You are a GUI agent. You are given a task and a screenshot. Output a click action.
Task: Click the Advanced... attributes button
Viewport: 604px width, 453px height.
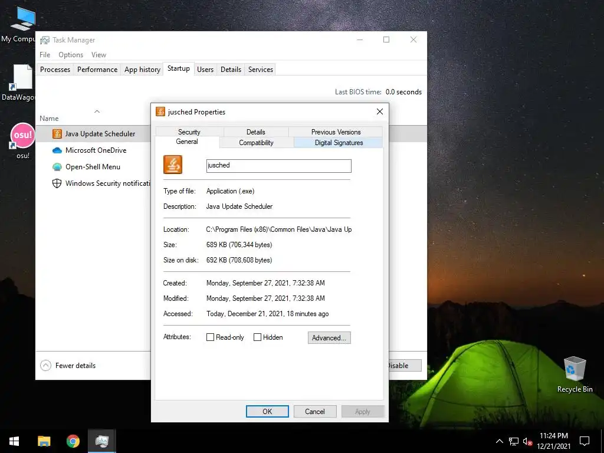coord(329,338)
